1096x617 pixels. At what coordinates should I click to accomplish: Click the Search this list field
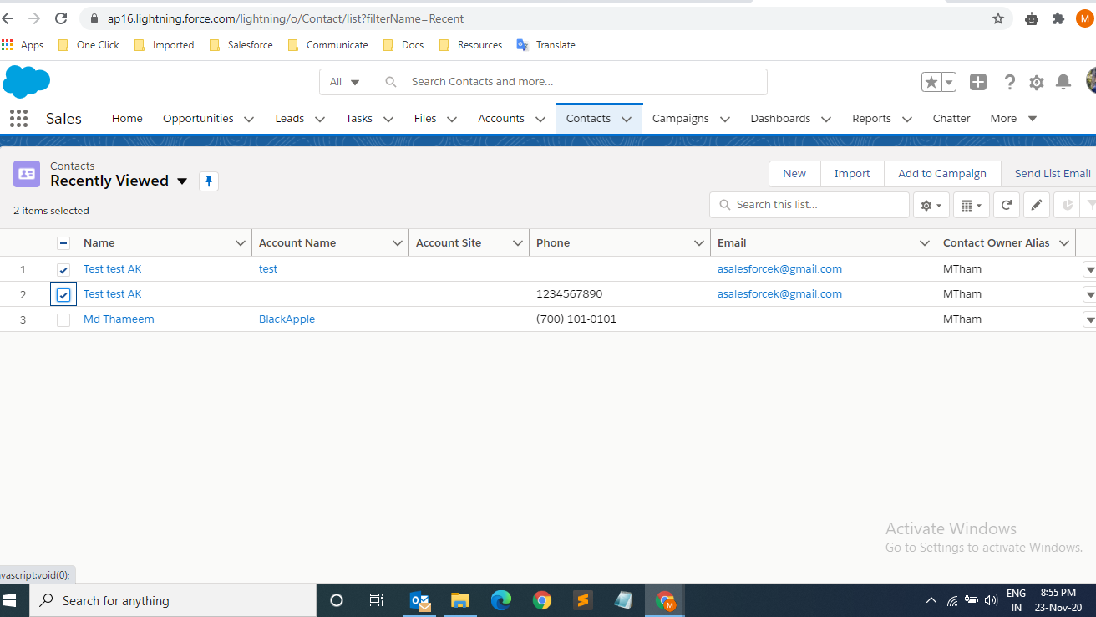point(809,204)
